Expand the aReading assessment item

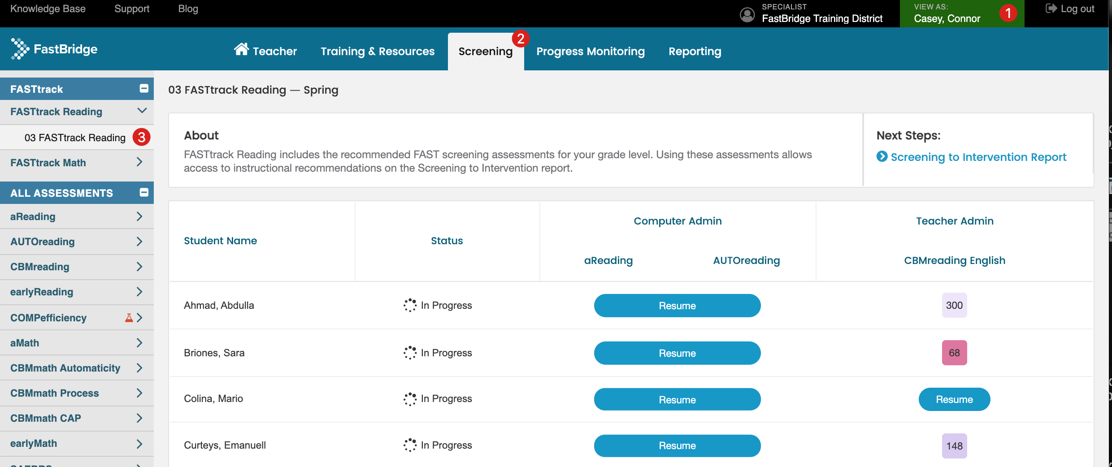[x=139, y=216]
